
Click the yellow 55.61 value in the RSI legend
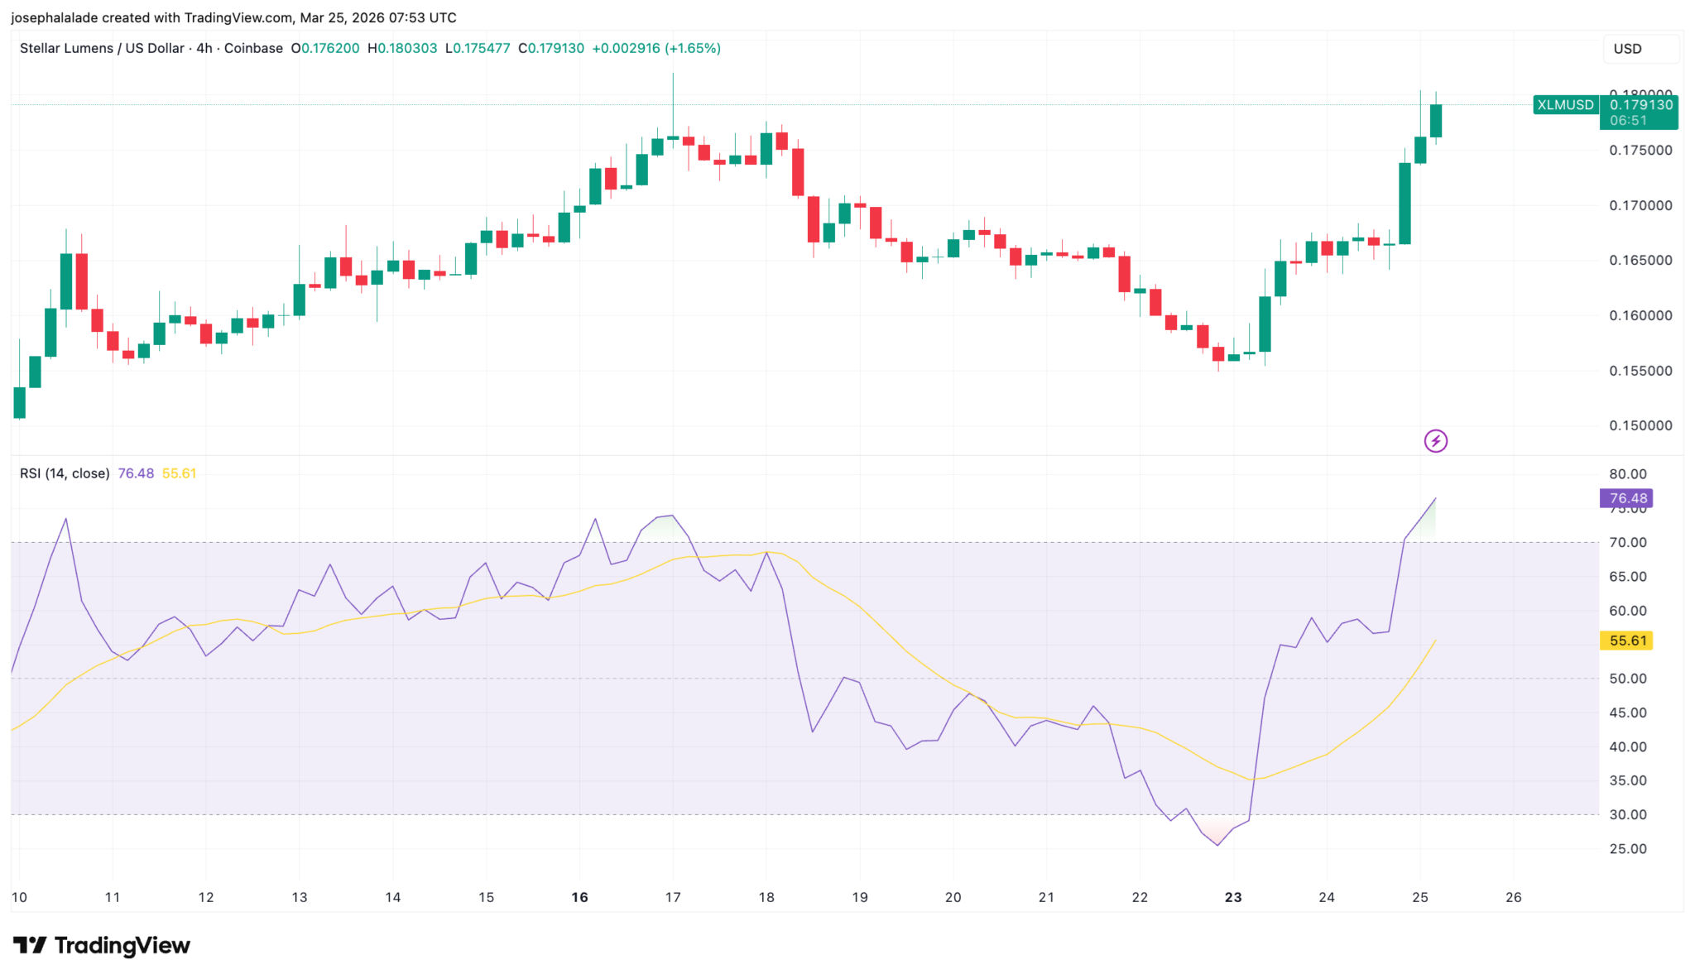pos(179,473)
